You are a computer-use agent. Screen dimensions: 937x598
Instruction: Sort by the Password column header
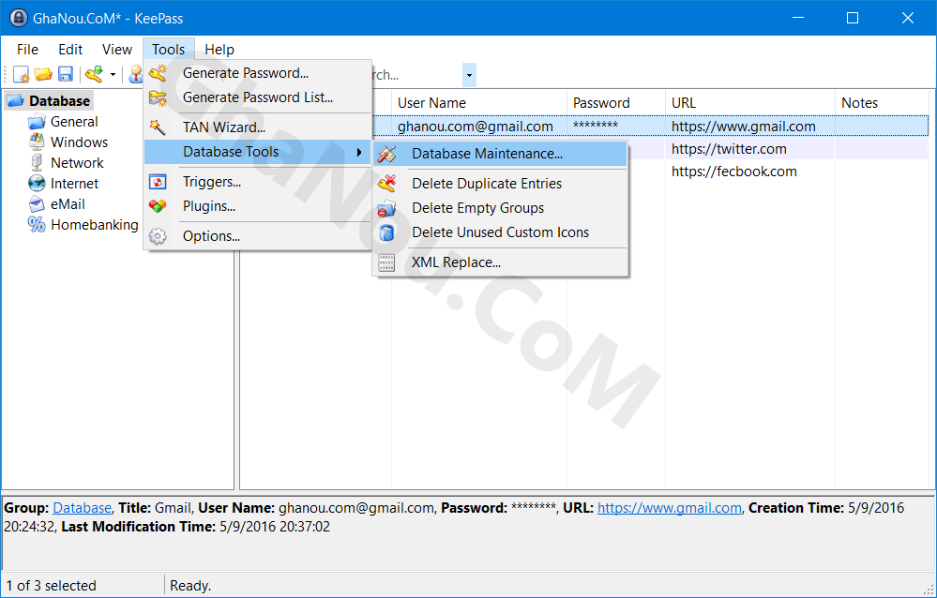coord(616,103)
